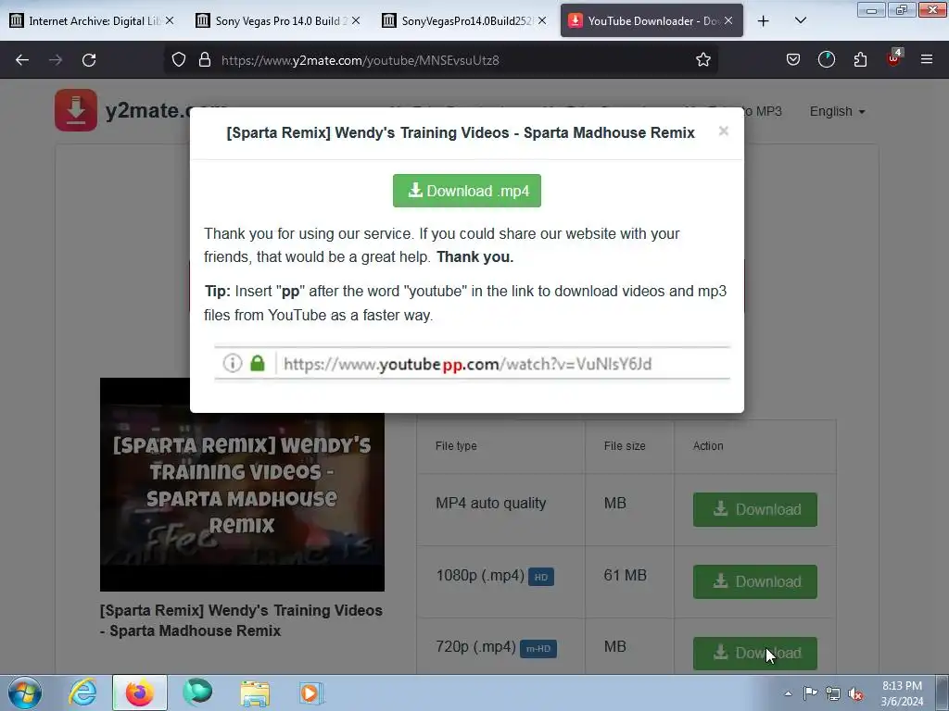Open the Windows Start orb
The image size is (949, 711).
pyautogui.click(x=25, y=692)
